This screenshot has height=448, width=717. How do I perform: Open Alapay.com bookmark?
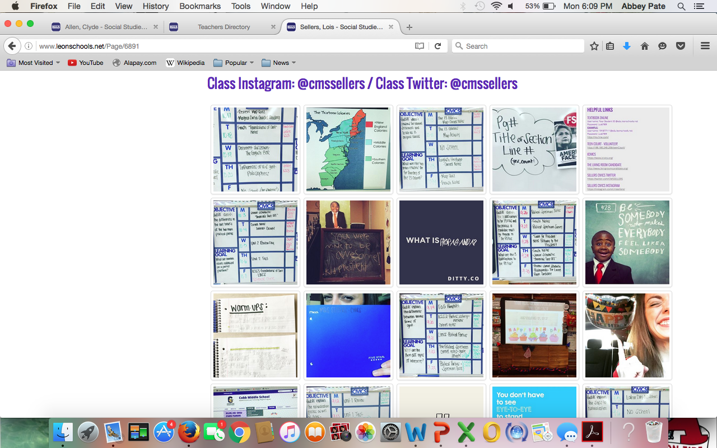coord(134,63)
